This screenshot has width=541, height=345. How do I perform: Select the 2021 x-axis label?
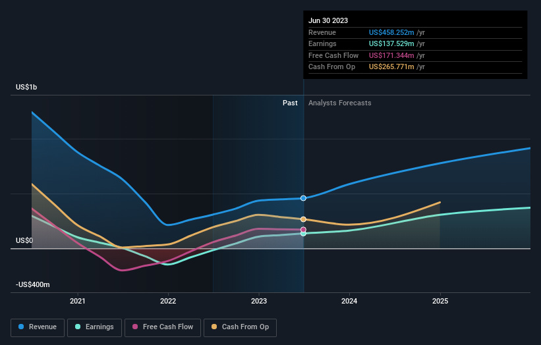click(78, 301)
